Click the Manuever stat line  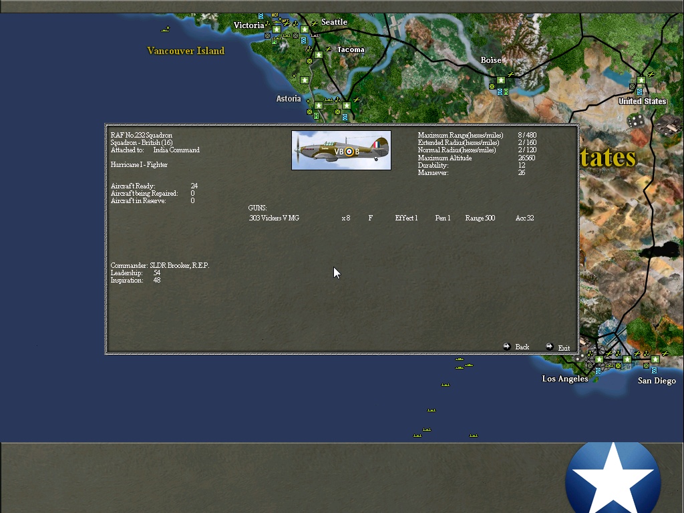tap(472, 173)
